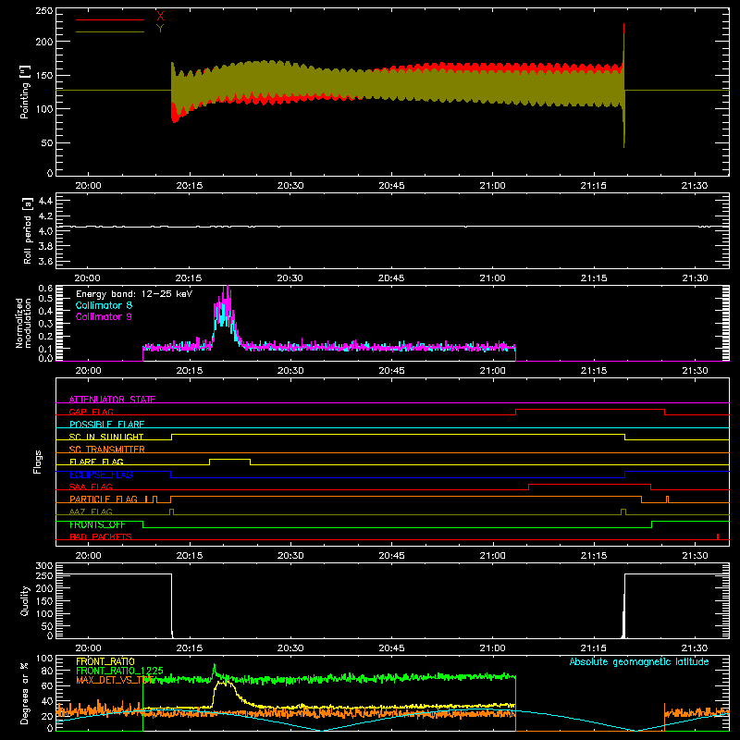Image resolution: width=740 pixels, height=740 pixels.
Task: Click the POSSIBLE_FLARE flag label
Action: (106, 424)
